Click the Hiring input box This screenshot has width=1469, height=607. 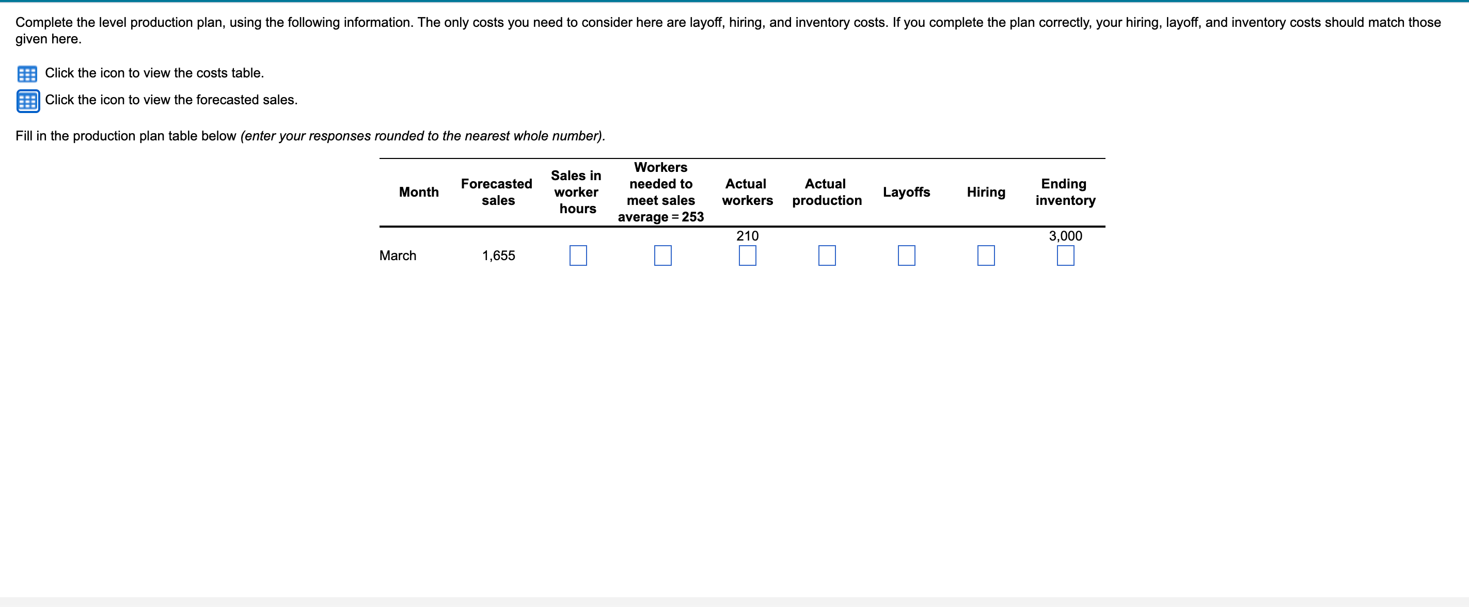click(986, 256)
